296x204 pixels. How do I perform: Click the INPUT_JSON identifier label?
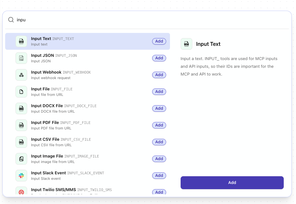66,56
